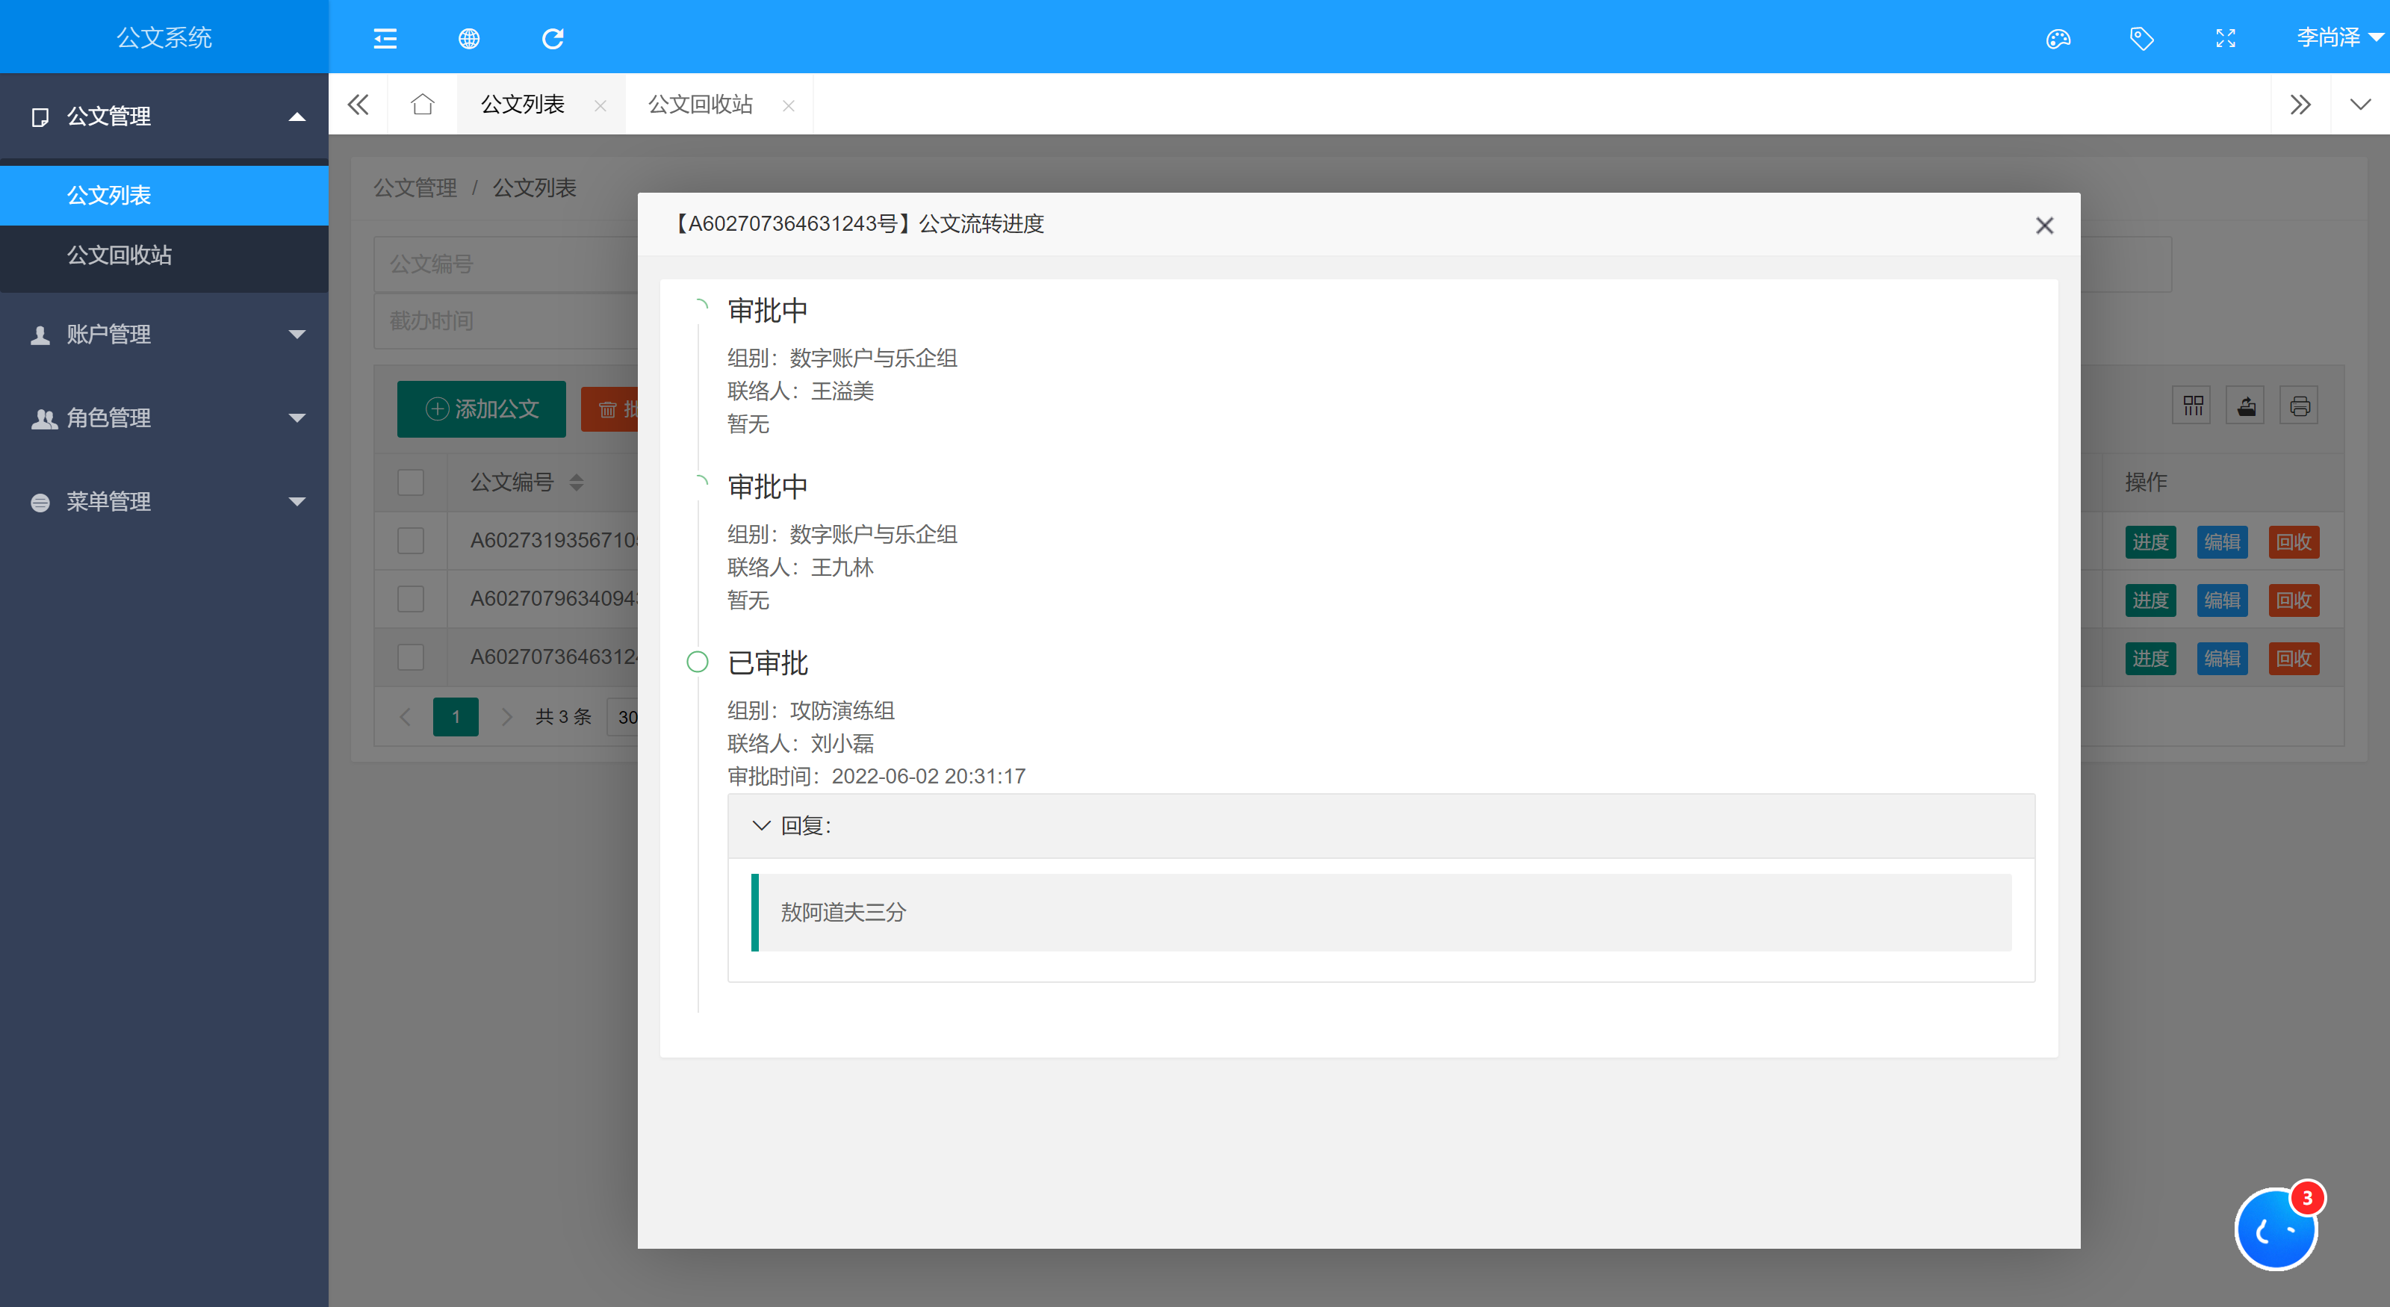Collapse the 回复 panel
This screenshot has width=2390, height=1307.
(1380, 825)
